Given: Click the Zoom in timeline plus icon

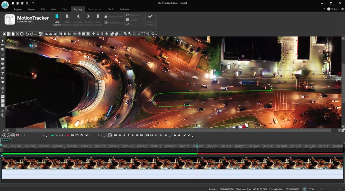Looking at the screenshot, I should (x=4, y=135).
